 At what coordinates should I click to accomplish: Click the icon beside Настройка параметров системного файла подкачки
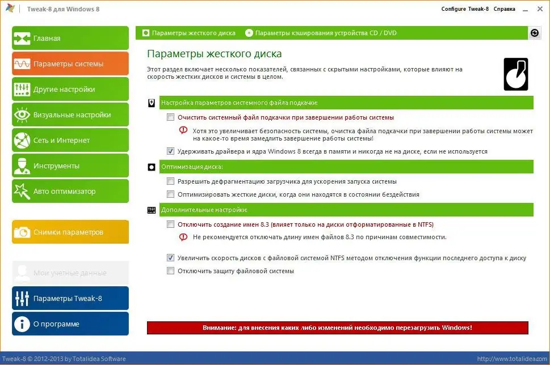(152, 103)
